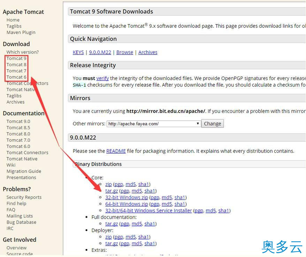Open md5 link for Core tar.gz
Image resolution: width=306 pixels, height=257 pixels.
137,191
